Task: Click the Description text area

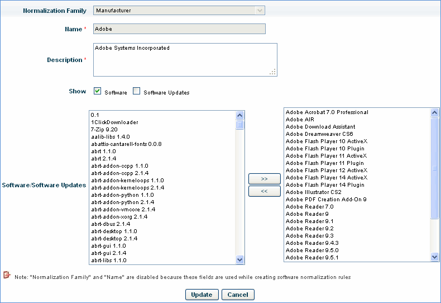Action: (x=185, y=60)
